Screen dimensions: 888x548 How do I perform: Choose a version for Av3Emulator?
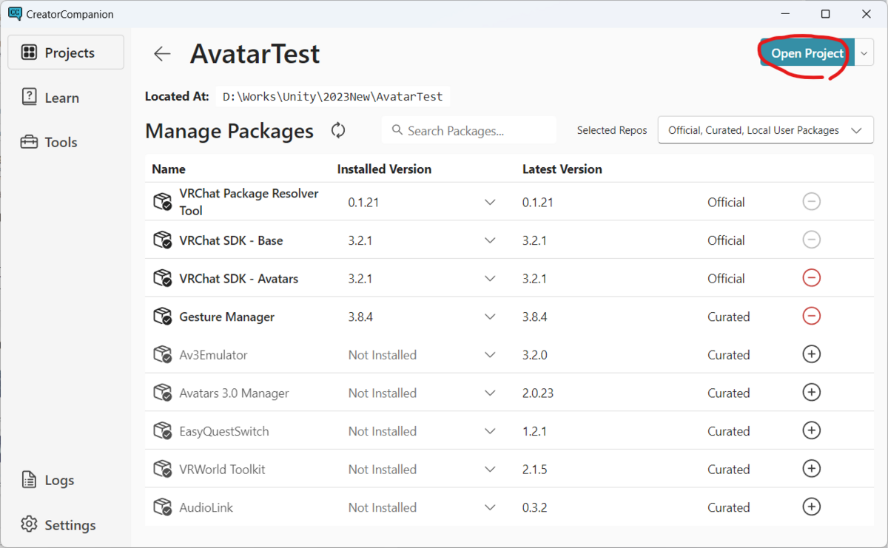tap(490, 355)
